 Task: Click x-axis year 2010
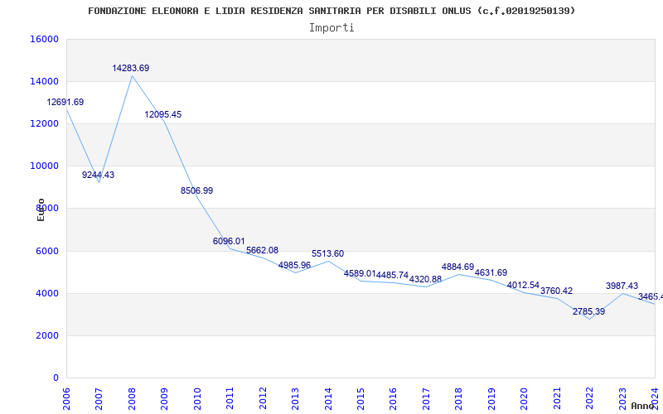pyautogui.click(x=197, y=399)
